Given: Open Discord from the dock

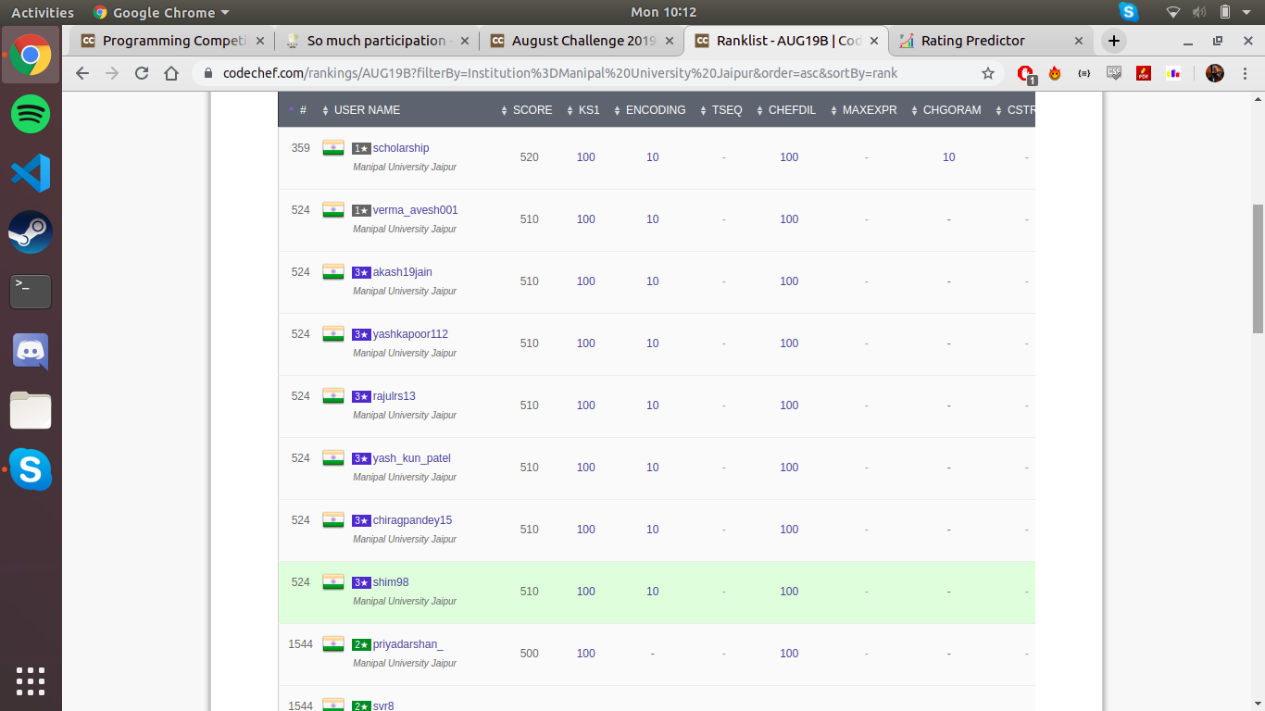Looking at the screenshot, I should (31, 351).
